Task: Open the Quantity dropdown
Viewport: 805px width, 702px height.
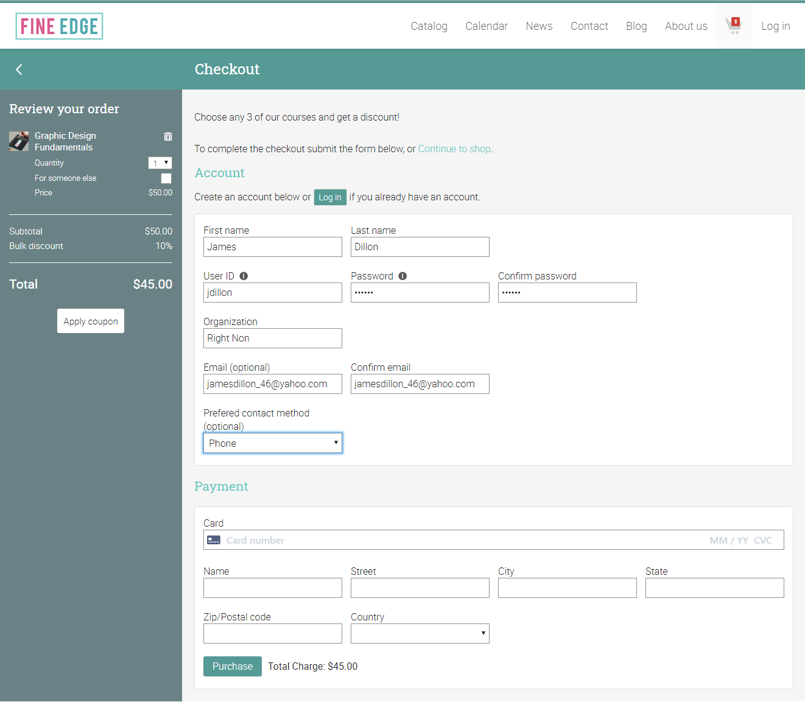Action: click(160, 163)
